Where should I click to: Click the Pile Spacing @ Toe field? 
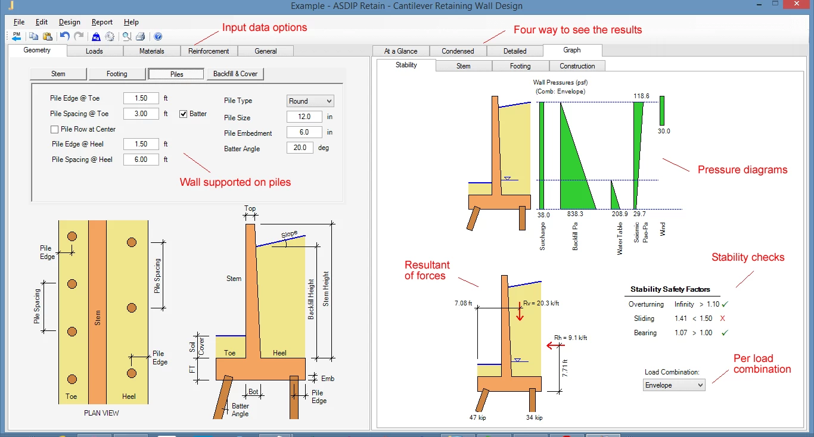point(141,114)
